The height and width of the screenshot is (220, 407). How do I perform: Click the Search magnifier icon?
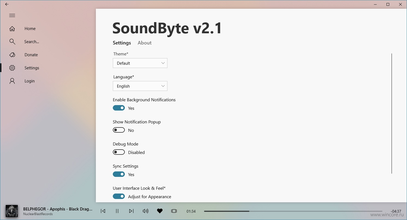tap(12, 41)
